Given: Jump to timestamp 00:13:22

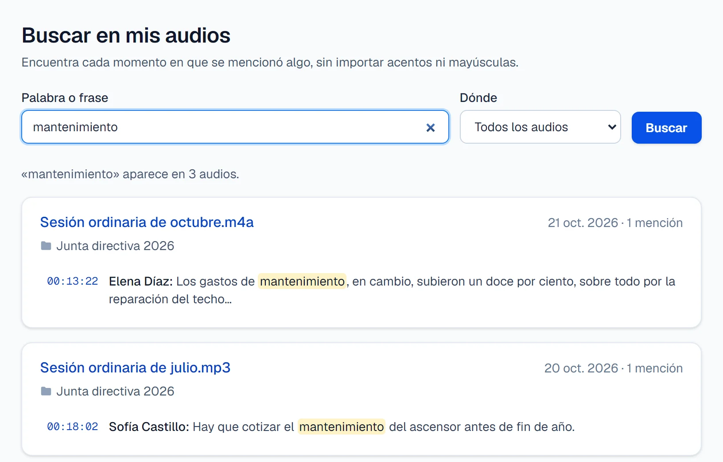Looking at the screenshot, I should 72,281.
